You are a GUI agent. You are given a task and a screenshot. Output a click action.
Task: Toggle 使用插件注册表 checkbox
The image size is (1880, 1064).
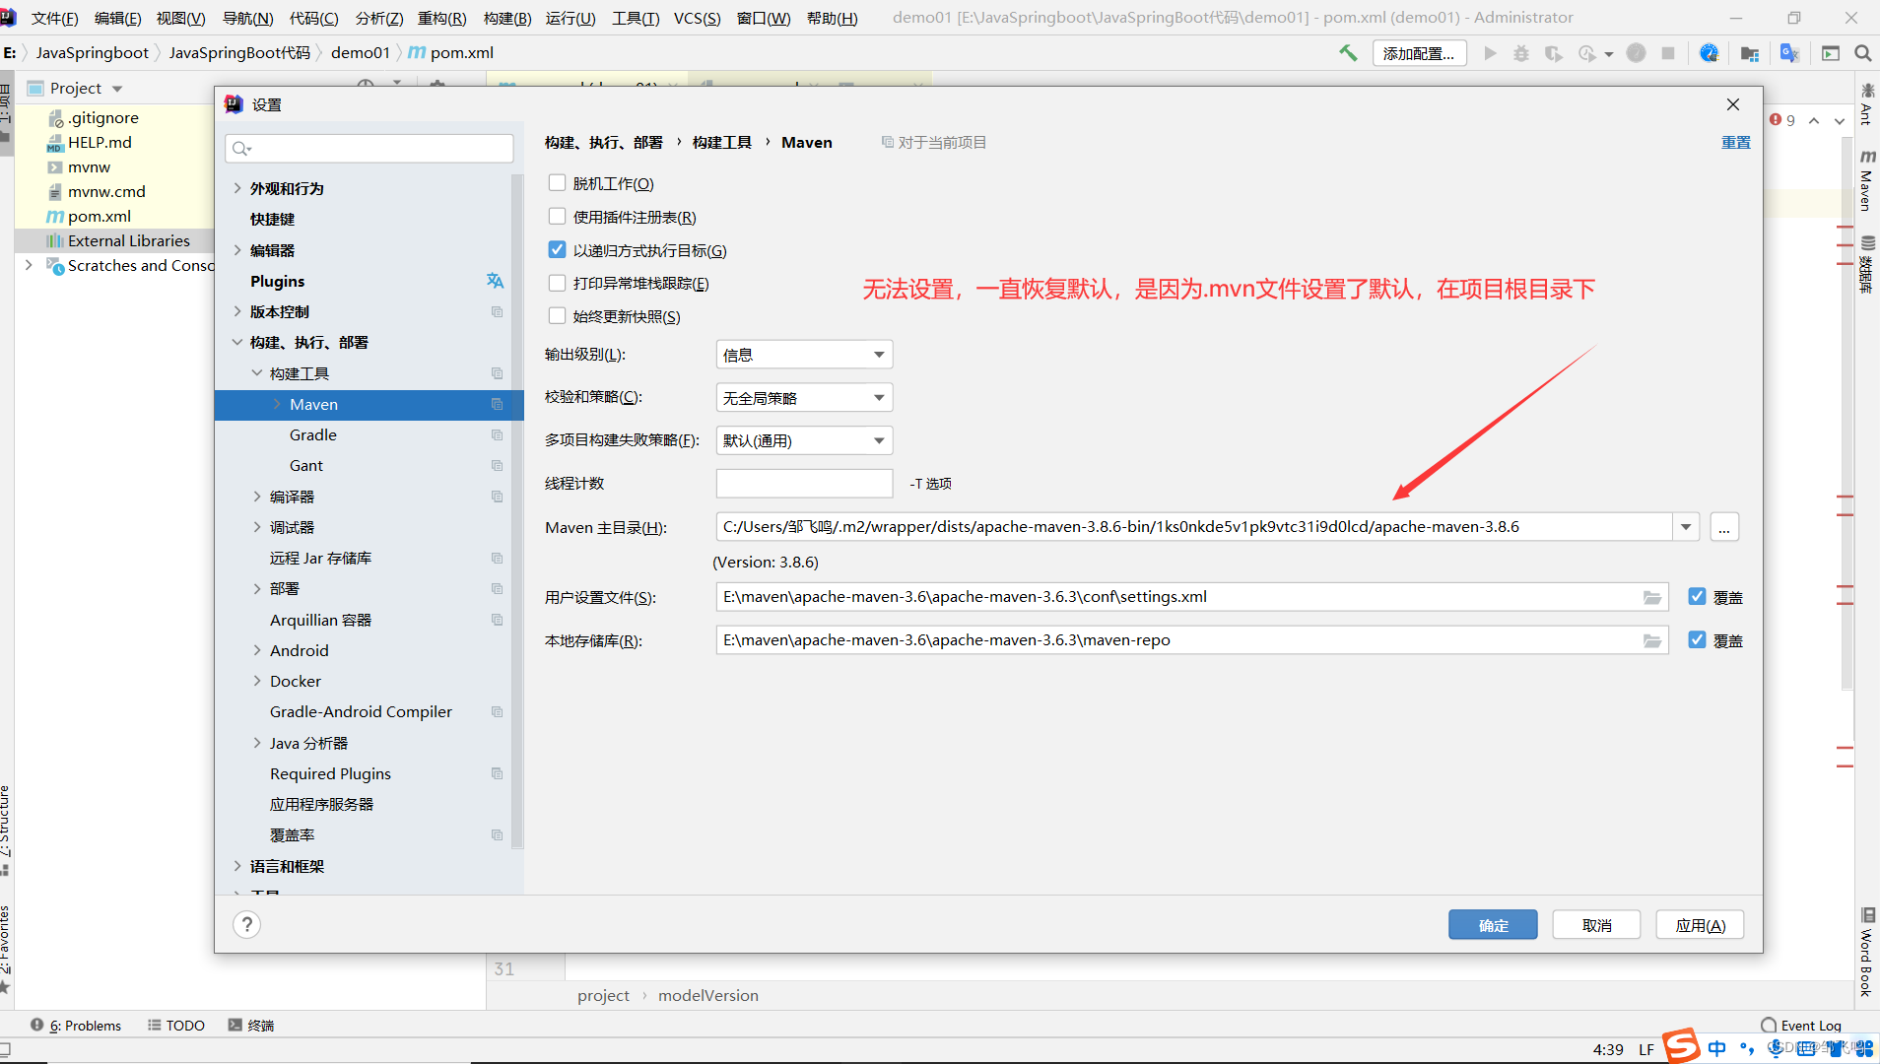coord(557,217)
